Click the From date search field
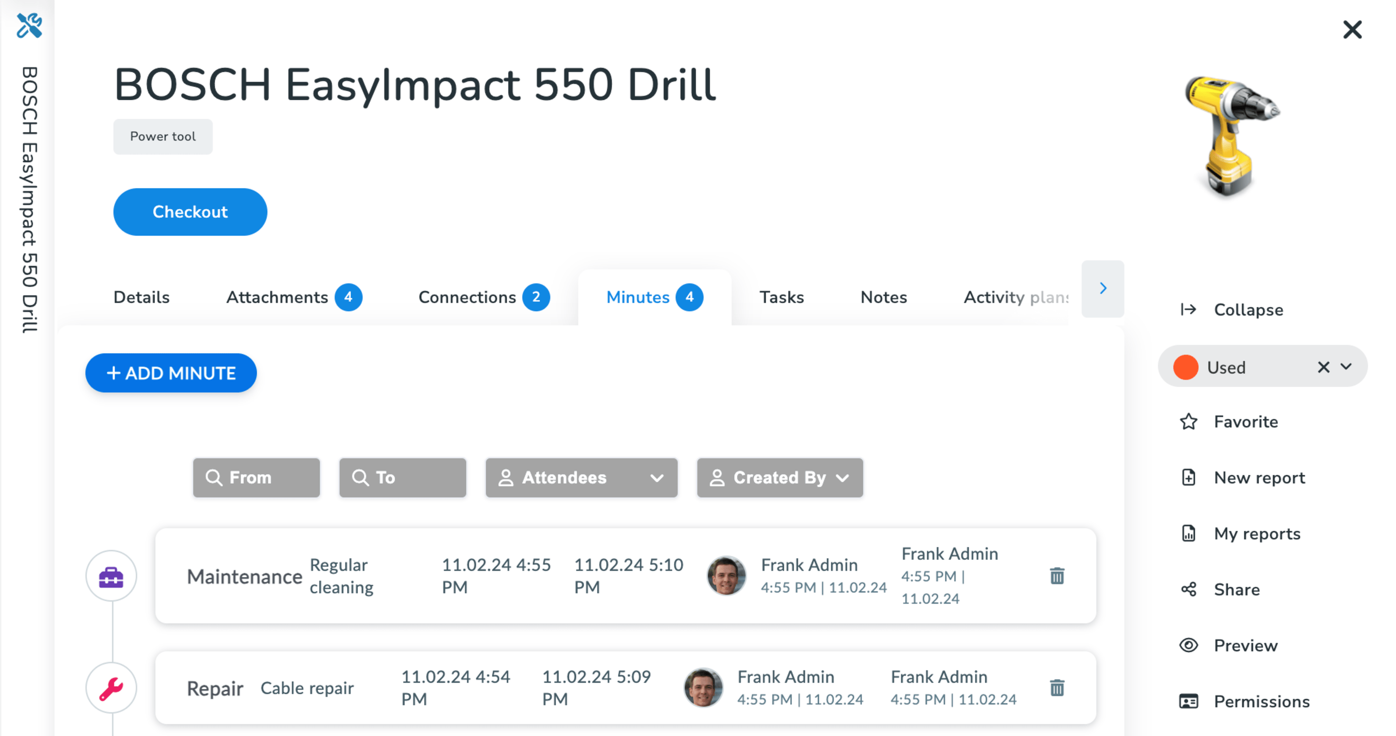The height and width of the screenshot is (736, 1396). (x=256, y=478)
